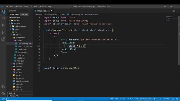Open the Explorer view in activity bar

[x=3, y=12]
